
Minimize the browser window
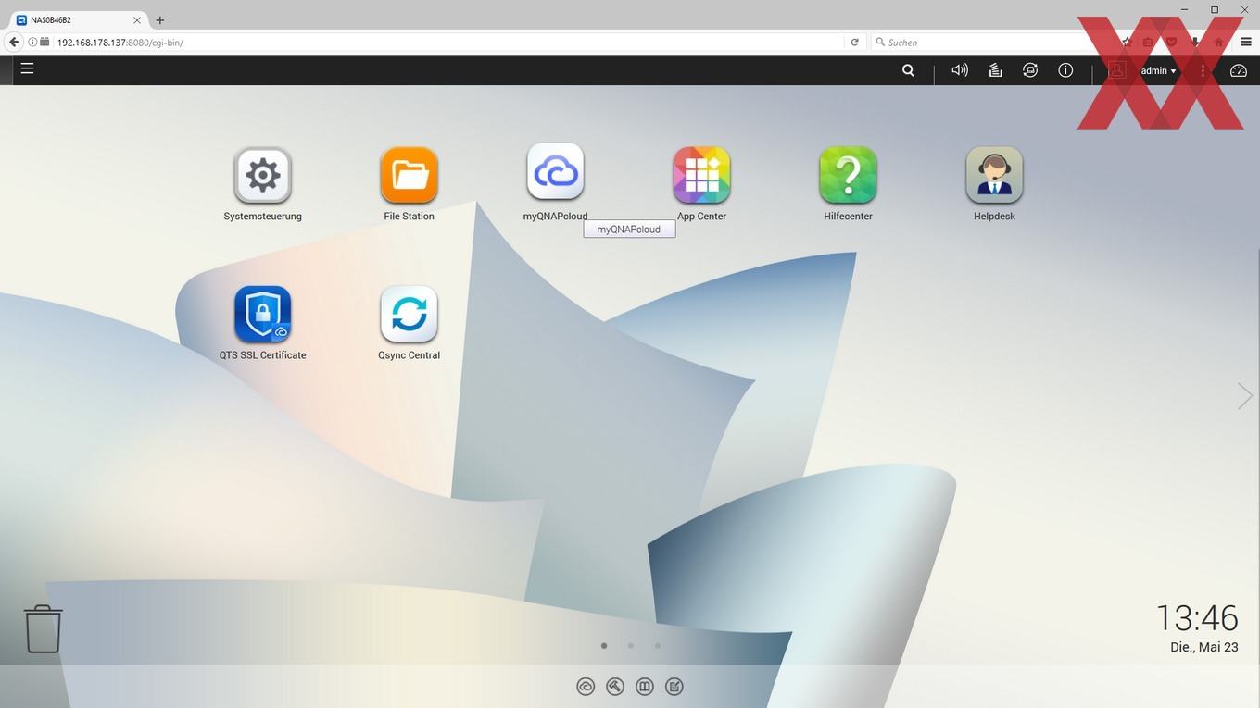tap(1186, 9)
